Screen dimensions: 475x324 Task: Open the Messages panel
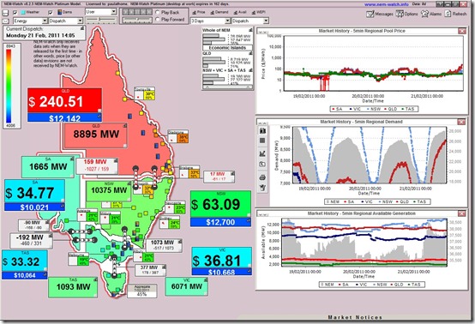(380, 14)
